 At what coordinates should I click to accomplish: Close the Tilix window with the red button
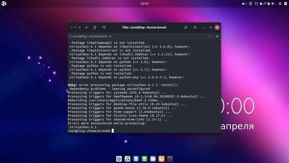[217, 27]
